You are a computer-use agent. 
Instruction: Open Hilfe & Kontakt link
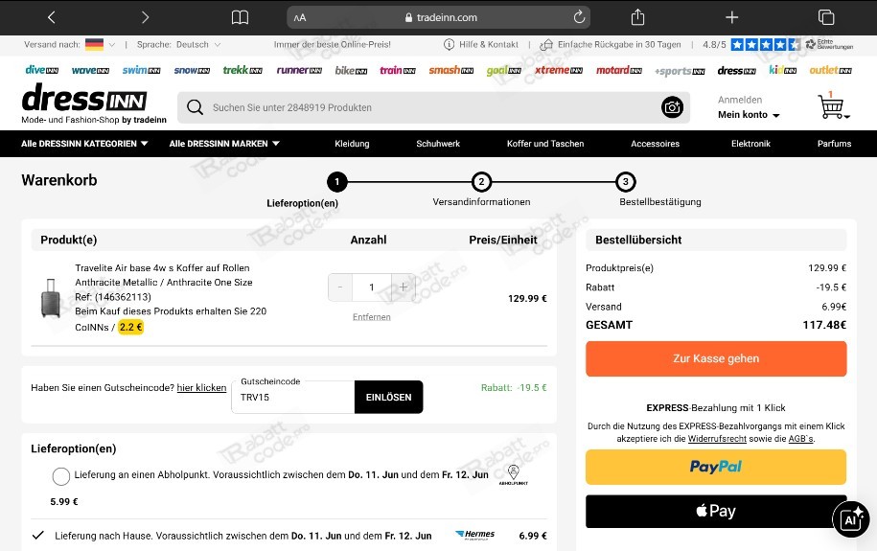(481, 45)
